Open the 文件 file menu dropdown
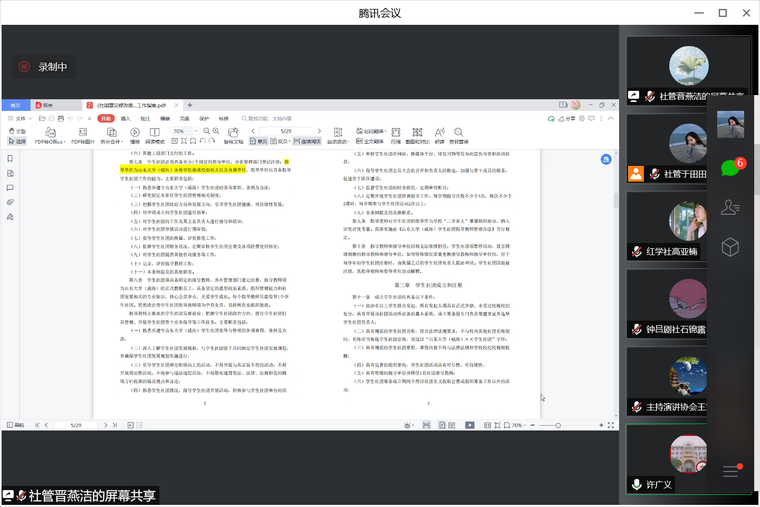Screen dimensions: 760x507 [x=20, y=119]
